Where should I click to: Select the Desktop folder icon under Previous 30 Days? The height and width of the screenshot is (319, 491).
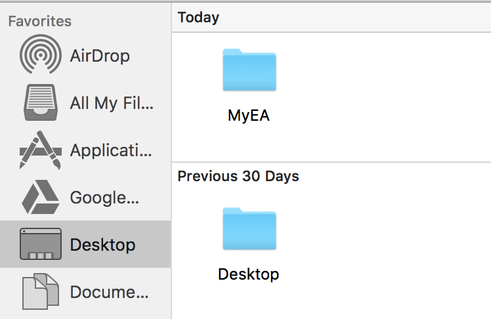249,228
